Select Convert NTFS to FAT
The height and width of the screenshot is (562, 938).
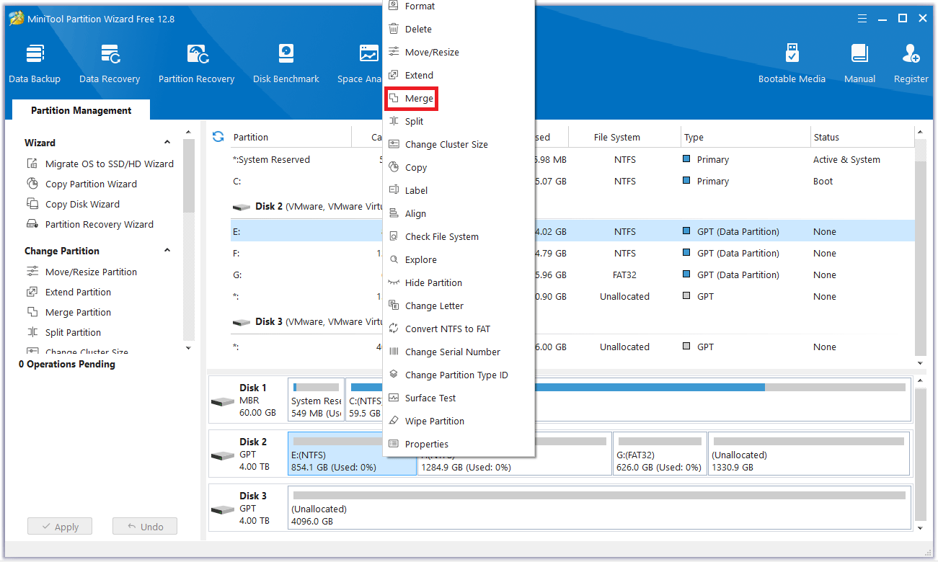click(x=459, y=329)
